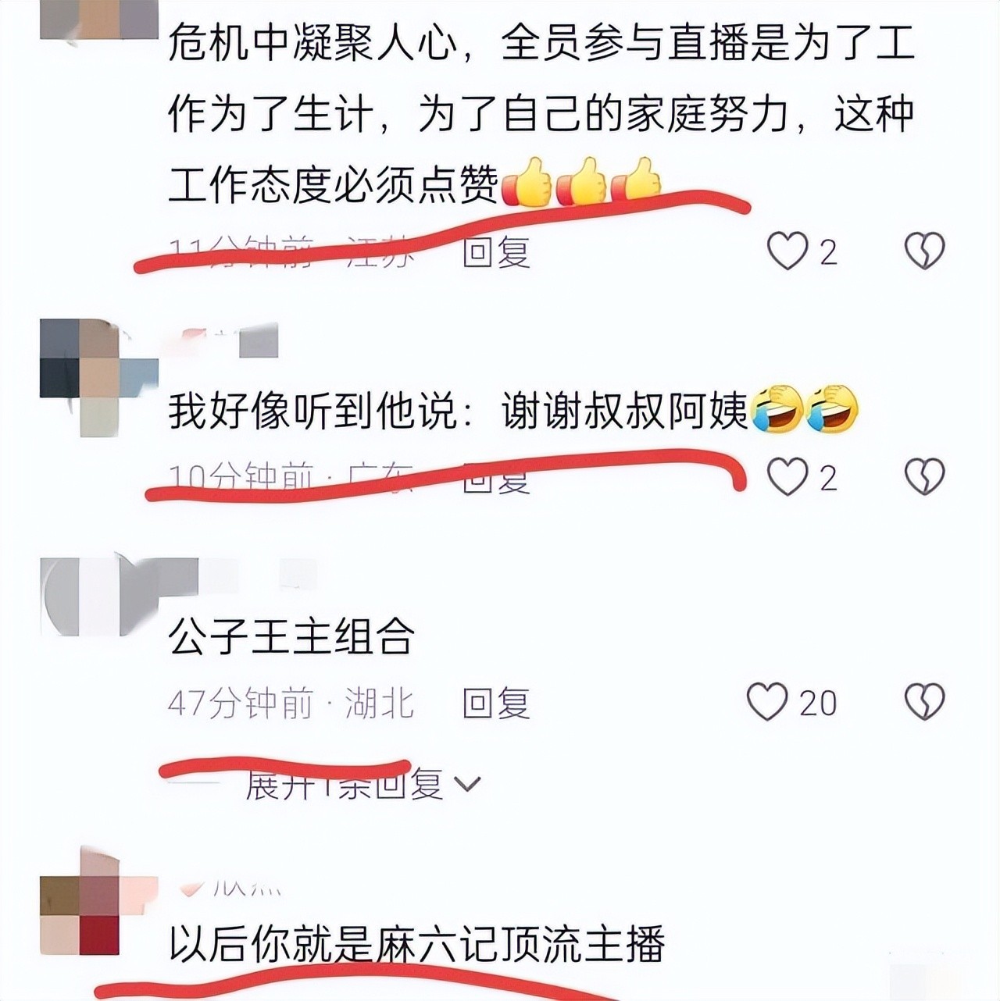Viewport: 1000px width, 1001px height.
Task: Open avatar of the 公子王主组合 commenter
Action: (x=99, y=595)
